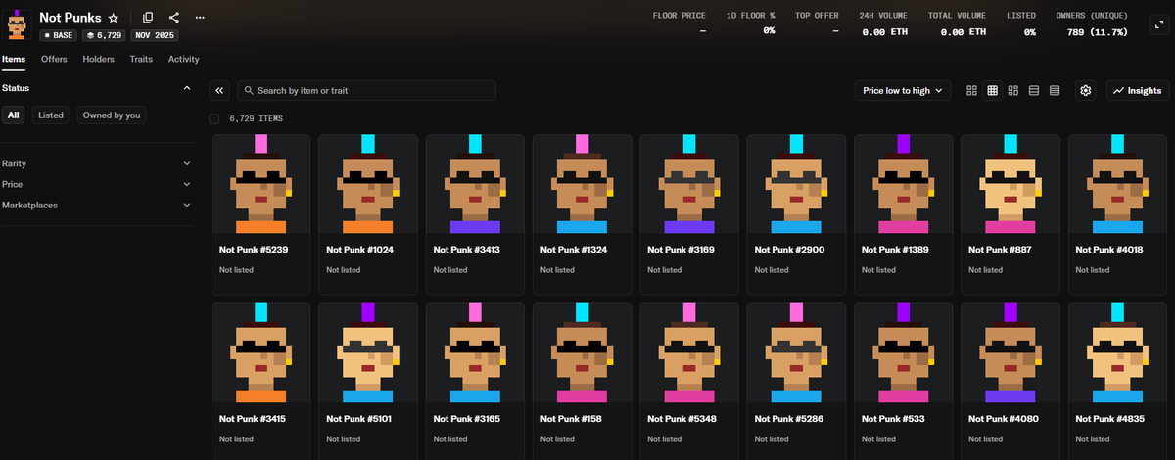Open the gear display settings
Screen dimensions: 1175x460
click(x=1086, y=90)
